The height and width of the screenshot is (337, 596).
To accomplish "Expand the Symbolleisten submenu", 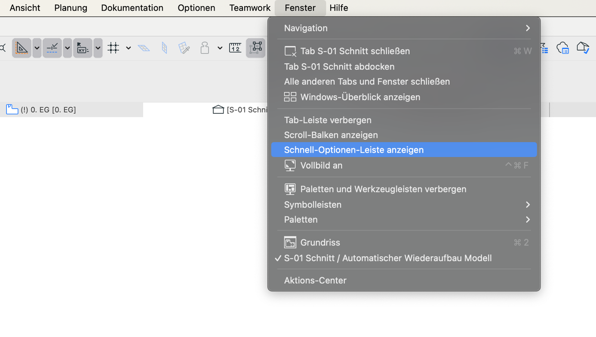I will click(404, 205).
